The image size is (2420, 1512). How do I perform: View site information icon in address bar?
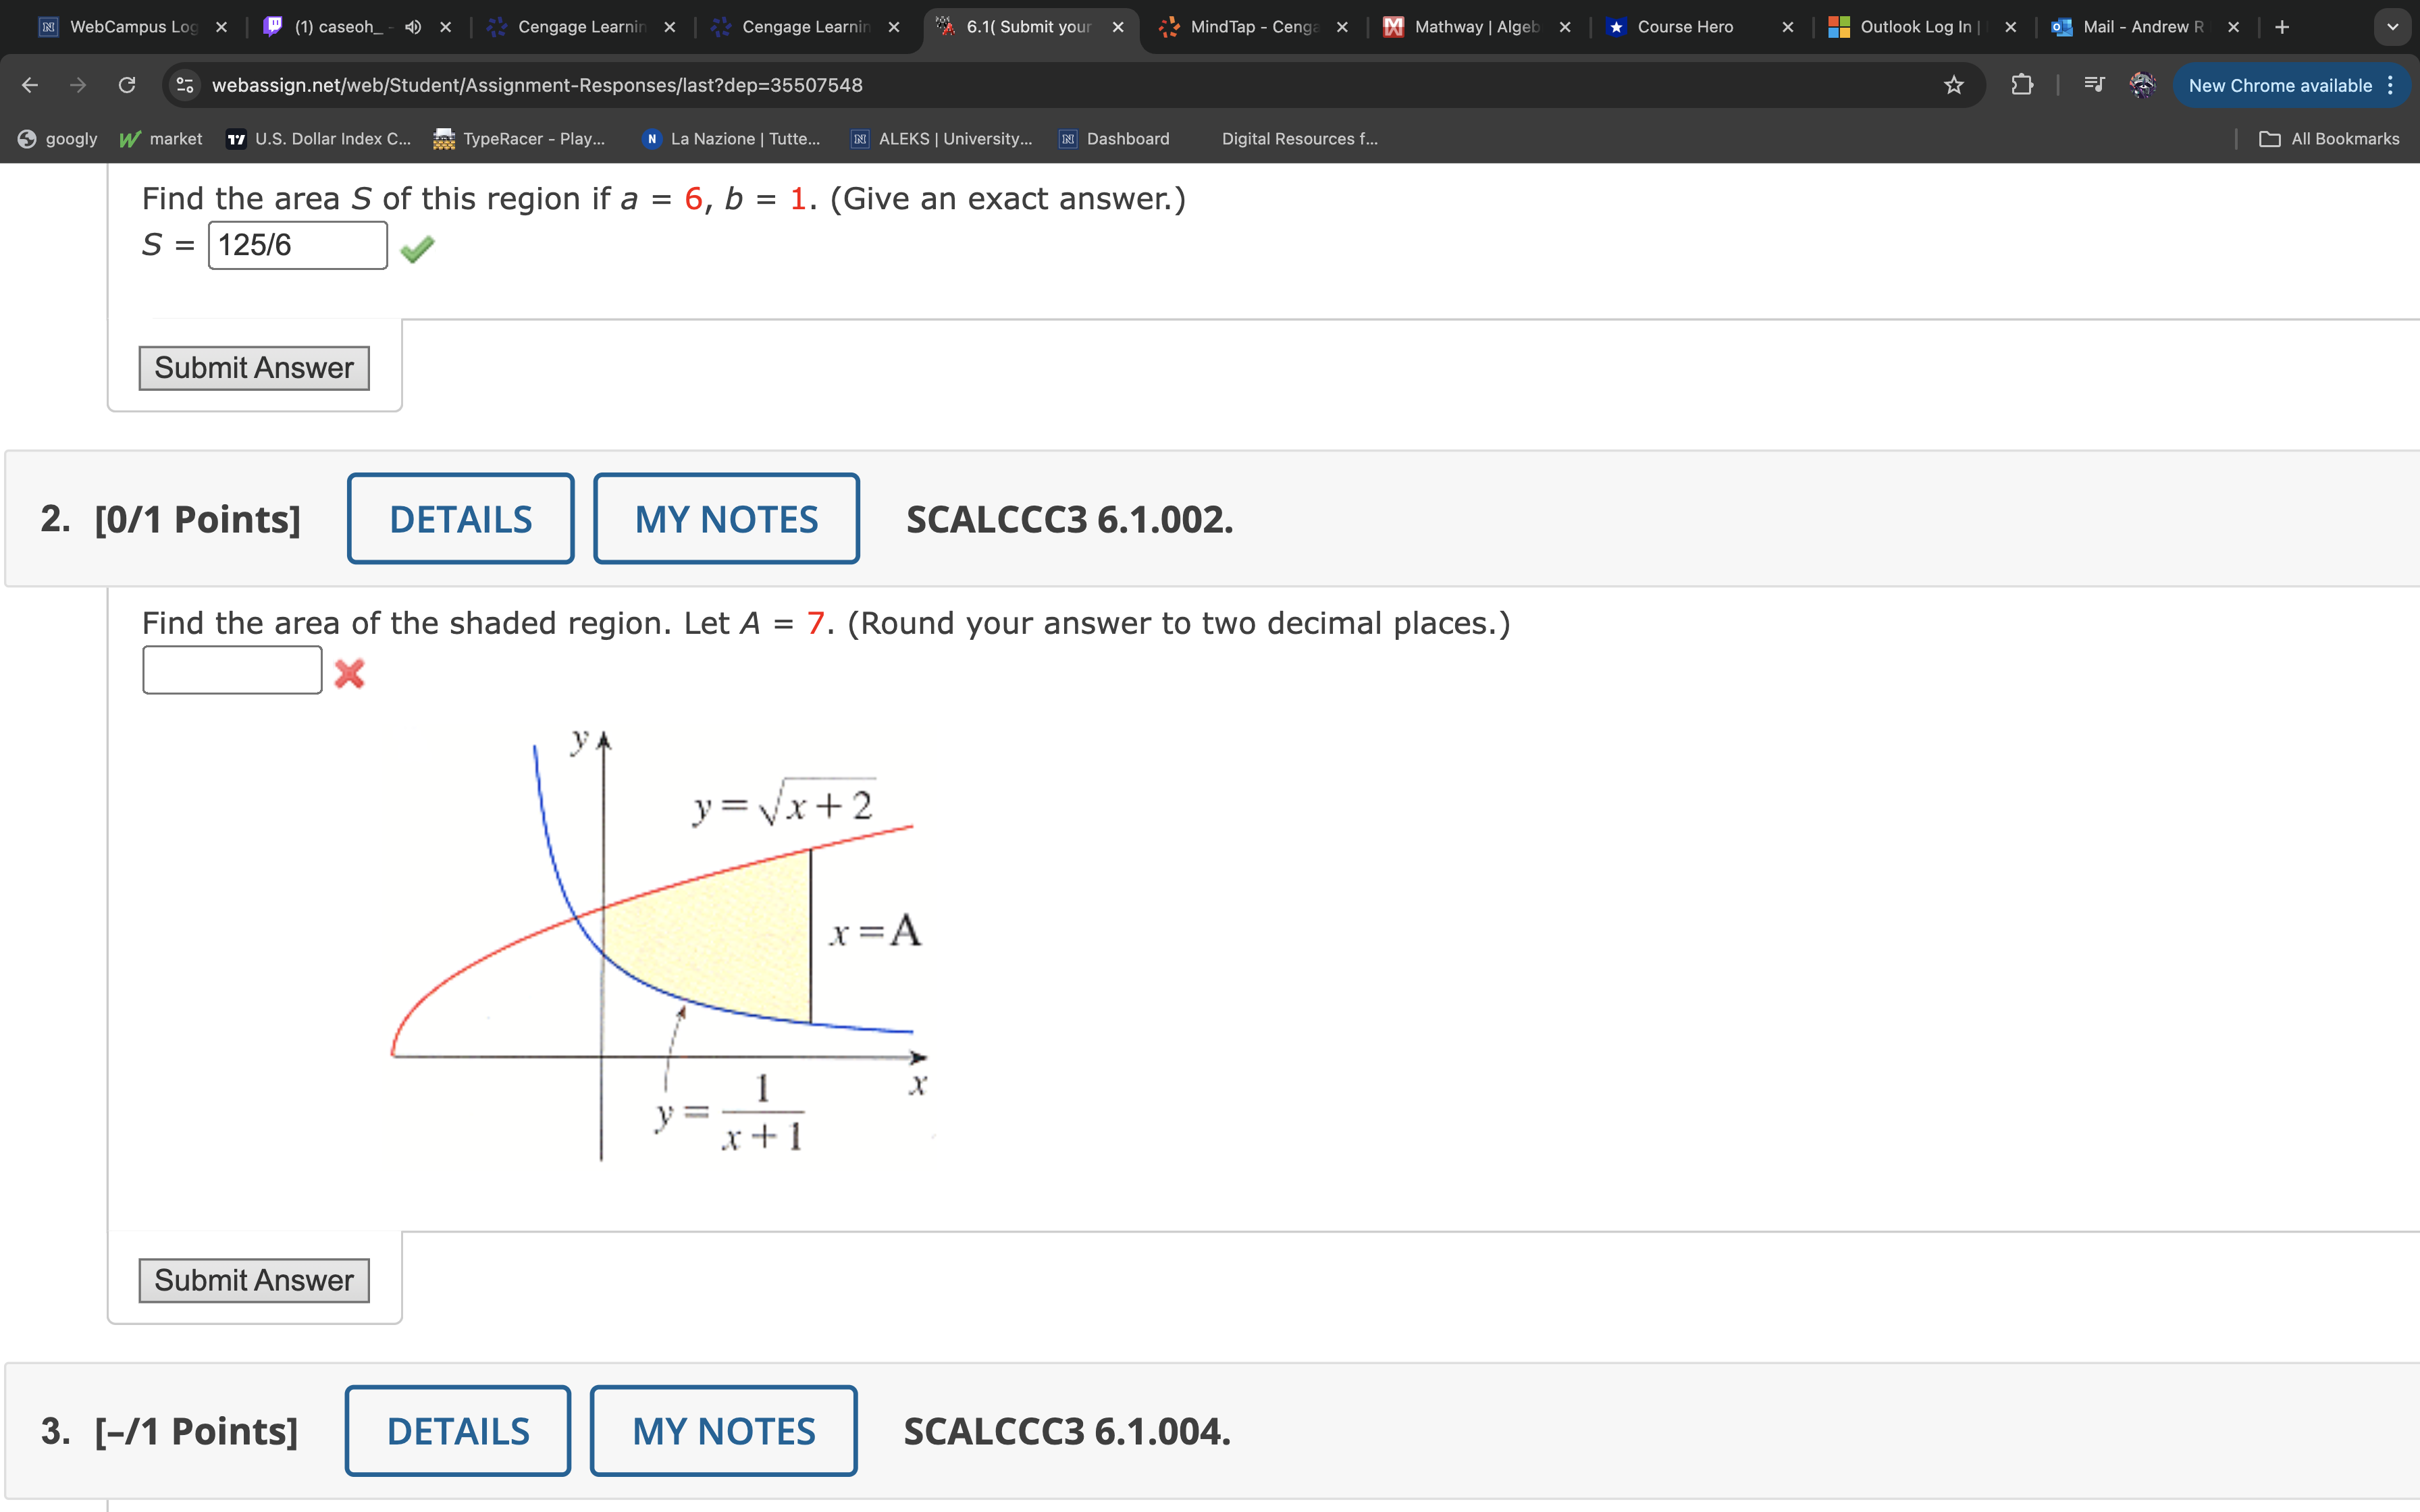(x=185, y=85)
